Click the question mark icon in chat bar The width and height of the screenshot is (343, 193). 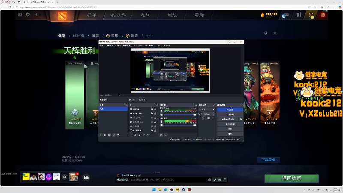(x=225, y=180)
